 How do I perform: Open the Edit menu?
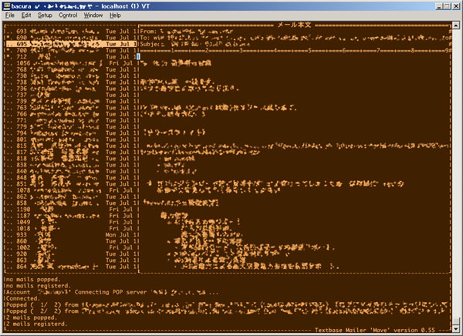tap(26, 15)
